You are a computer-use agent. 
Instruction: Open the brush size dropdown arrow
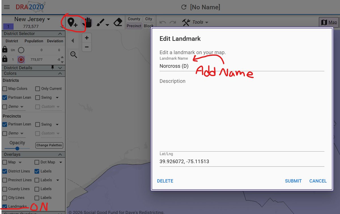point(108,25)
